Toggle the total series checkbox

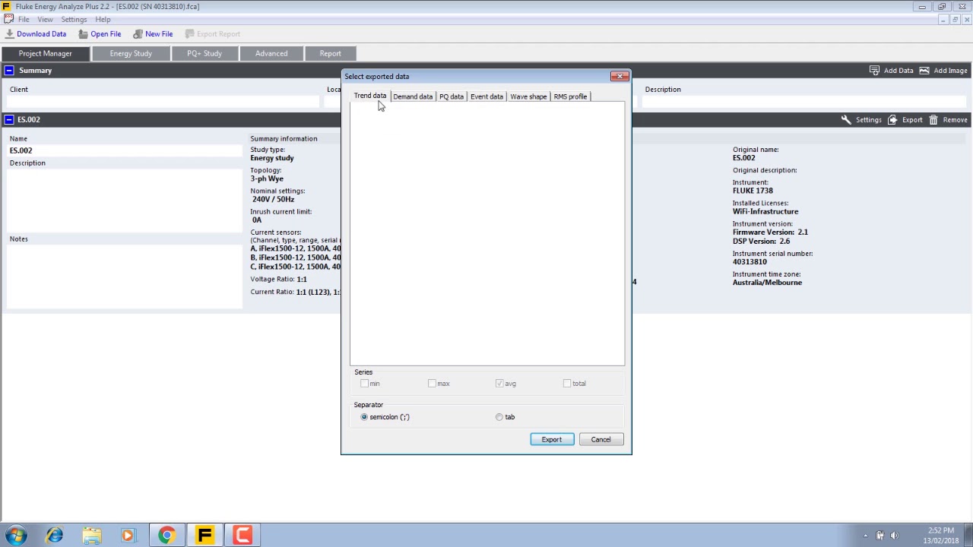click(567, 384)
